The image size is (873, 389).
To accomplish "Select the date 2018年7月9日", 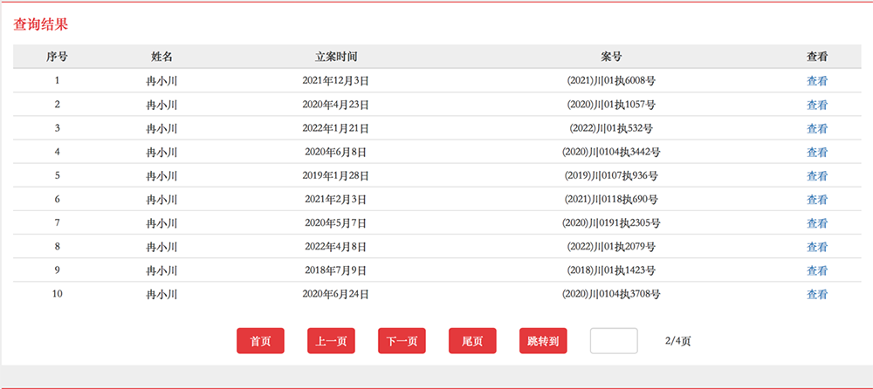I will tap(336, 270).
